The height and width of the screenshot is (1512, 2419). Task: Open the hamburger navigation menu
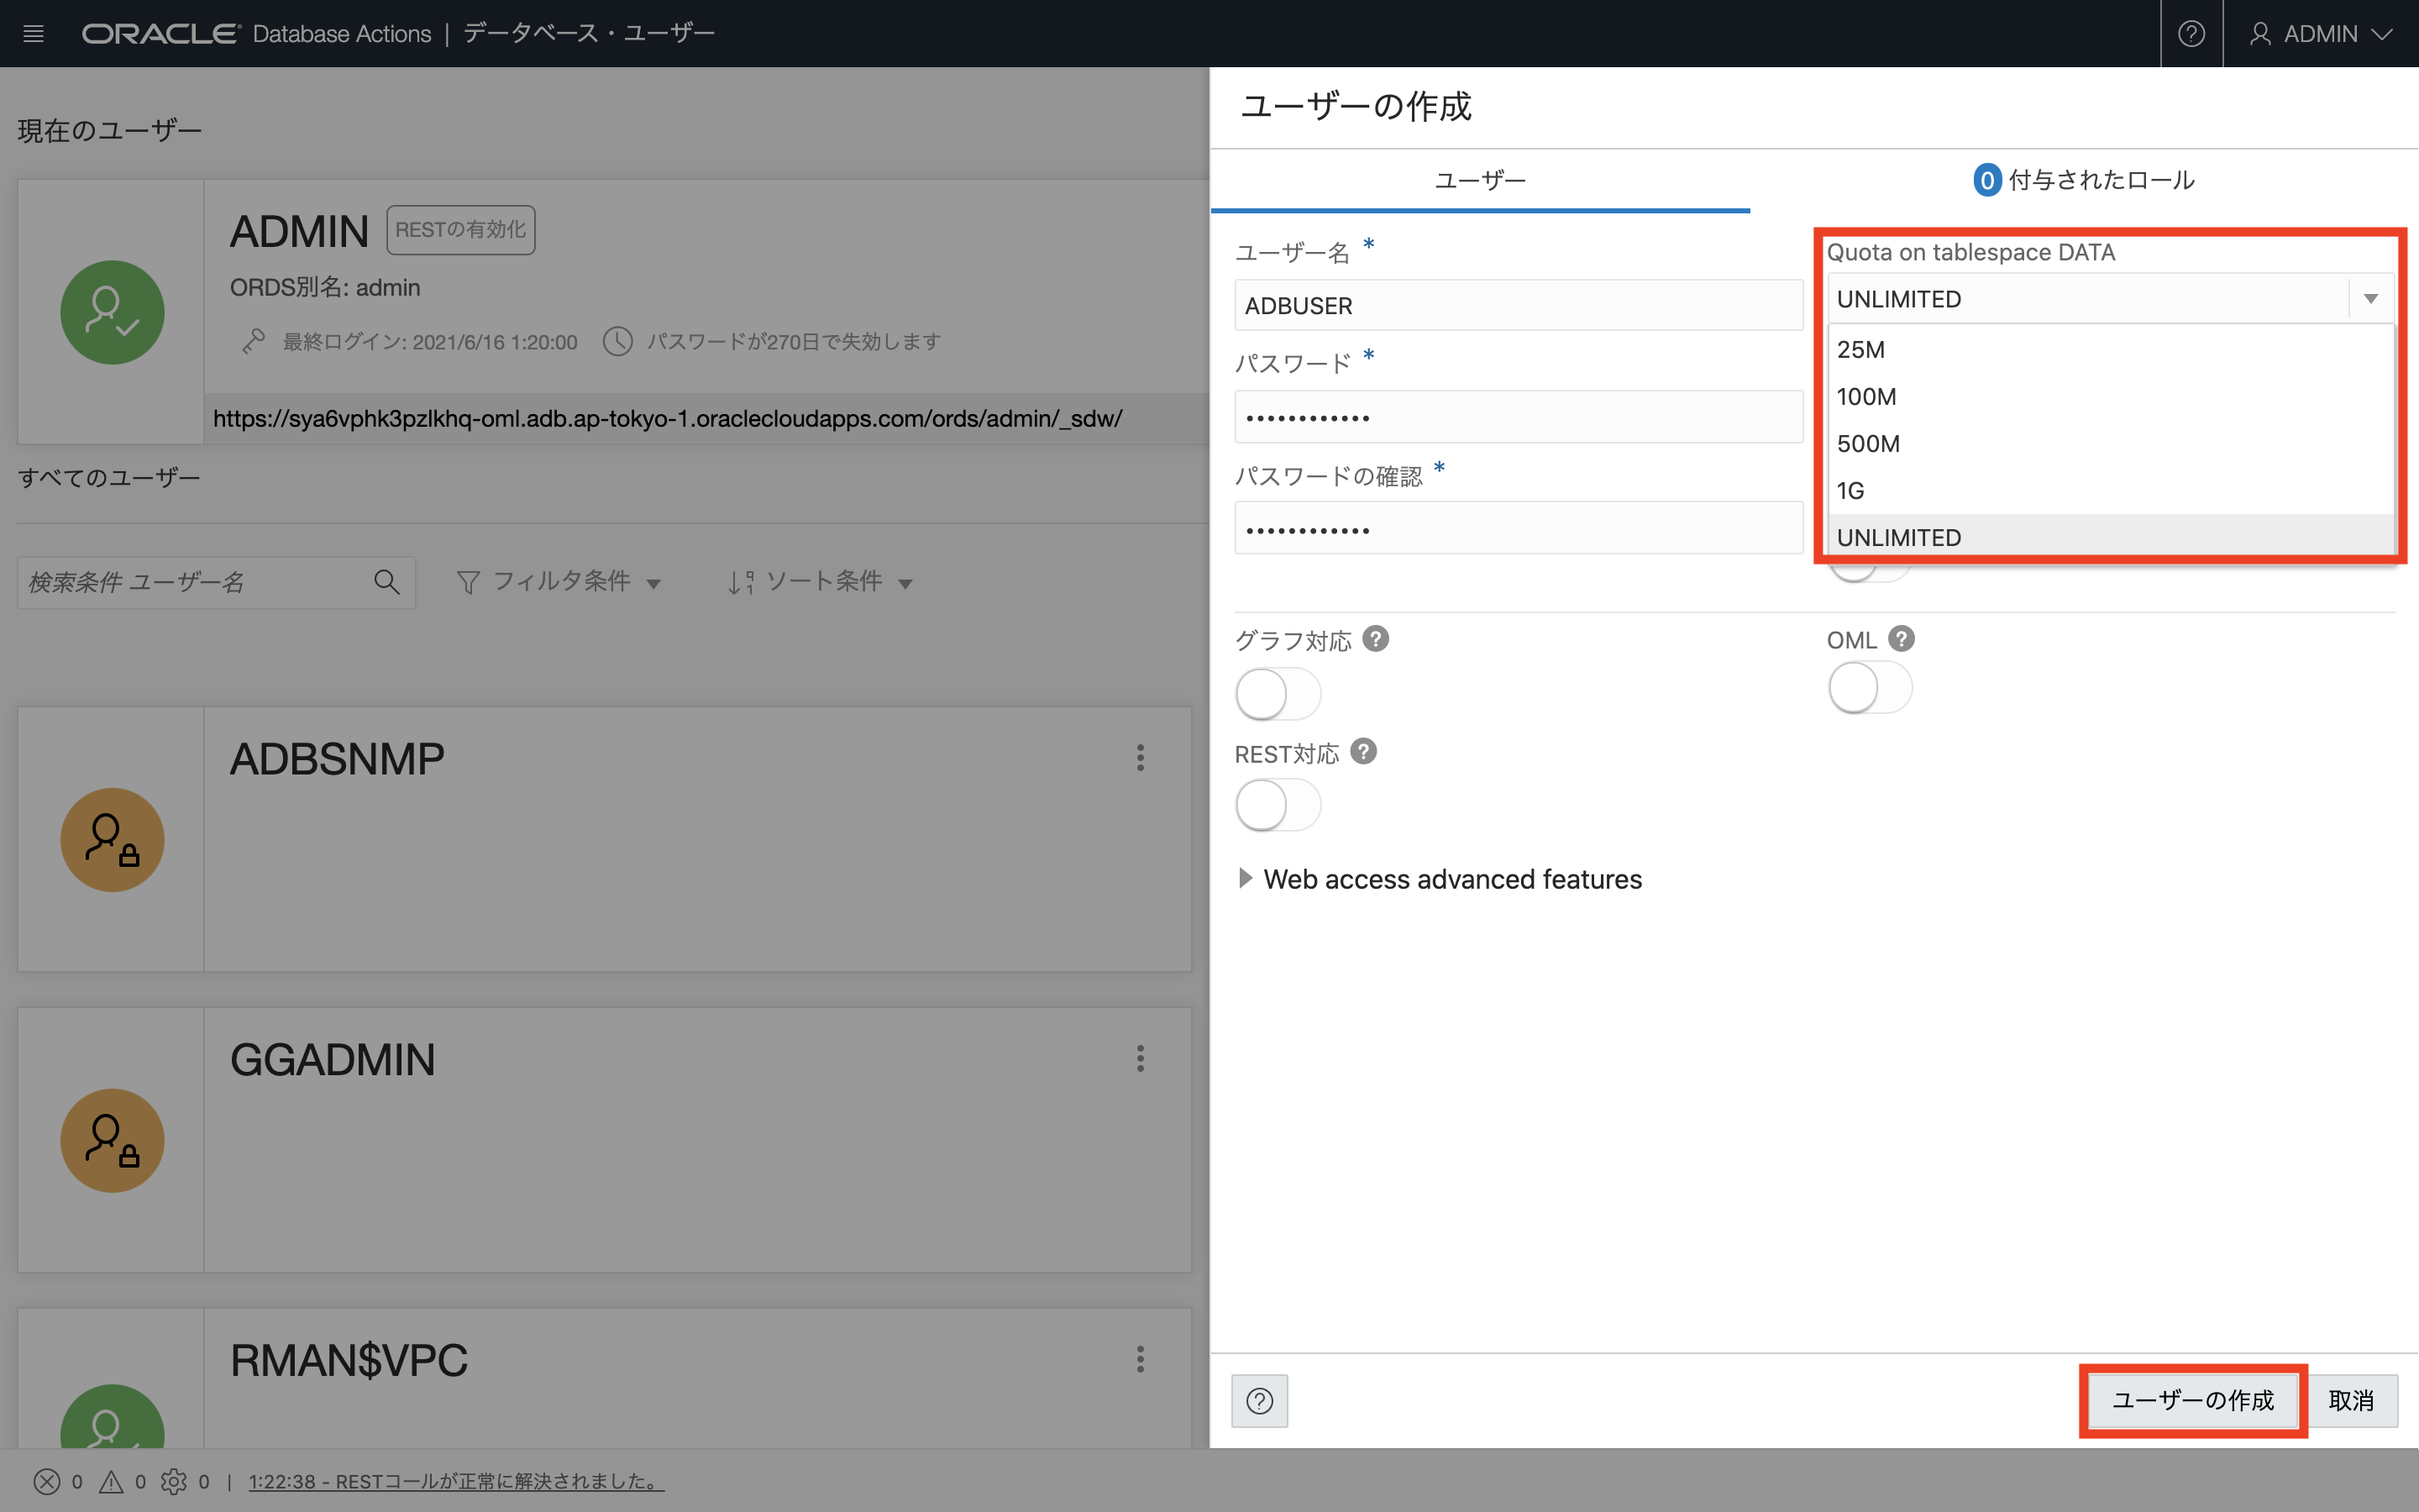click(33, 34)
